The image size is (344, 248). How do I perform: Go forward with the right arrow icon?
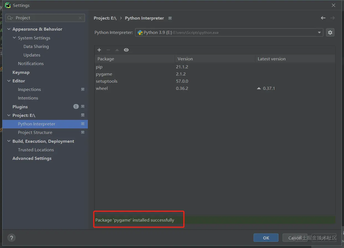[x=332, y=18]
